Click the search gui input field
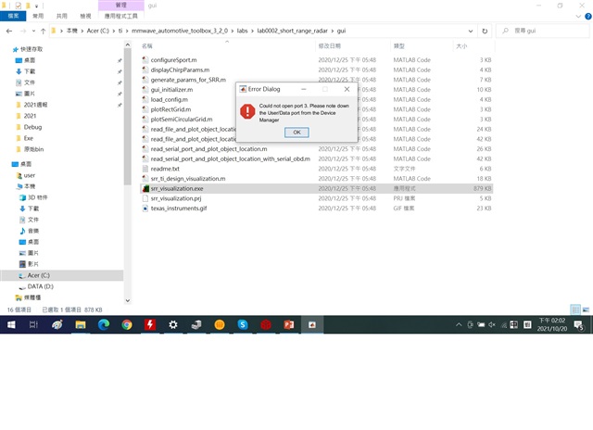Image resolution: width=593 pixels, height=430 pixels. (x=543, y=31)
